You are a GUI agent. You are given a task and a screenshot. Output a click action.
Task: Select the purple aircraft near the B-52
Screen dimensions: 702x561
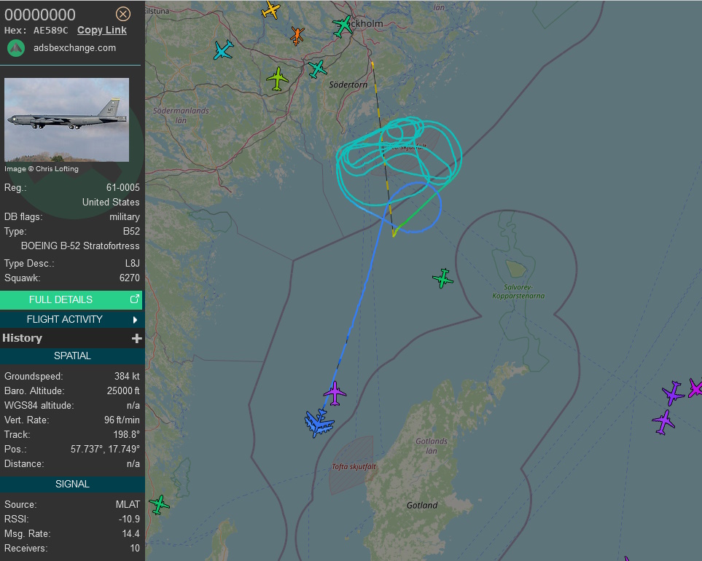point(335,393)
